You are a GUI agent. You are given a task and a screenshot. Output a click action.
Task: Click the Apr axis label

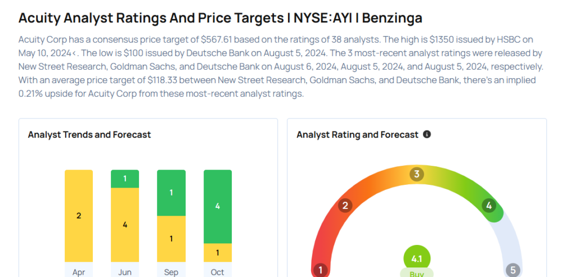point(79,272)
